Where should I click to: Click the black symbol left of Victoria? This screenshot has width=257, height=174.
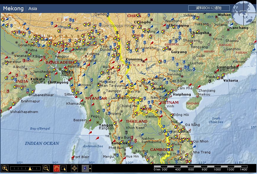210,81
